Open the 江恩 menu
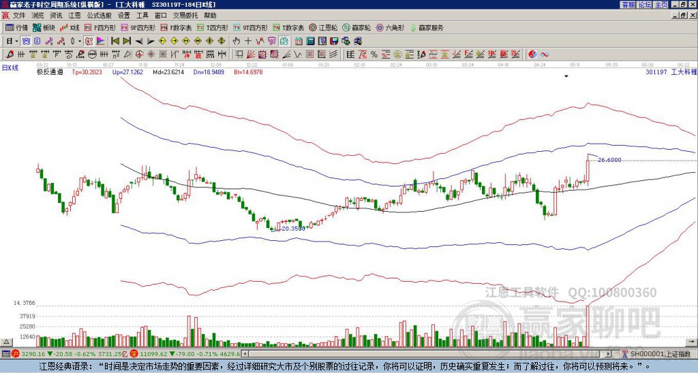This screenshot has width=698, height=373. [x=74, y=16]
